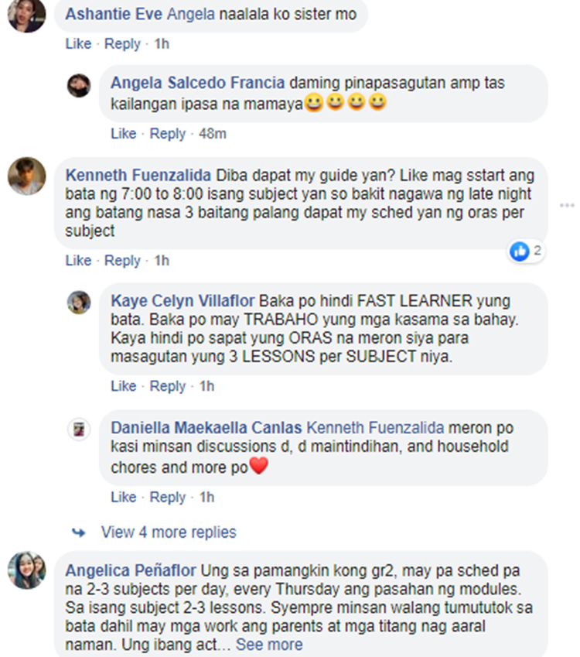Open Kenneth Fuenzalida's profile picture
580x657 pixels.
pos(27,176)
